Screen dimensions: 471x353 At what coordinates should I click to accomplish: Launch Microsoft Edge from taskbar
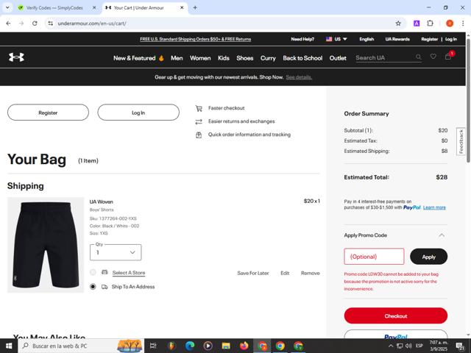190,346
